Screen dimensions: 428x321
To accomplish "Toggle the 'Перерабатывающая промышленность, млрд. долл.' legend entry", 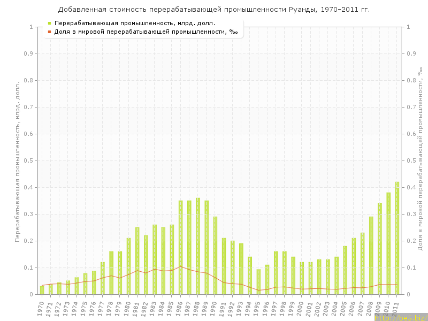I will tap(135, 23).
